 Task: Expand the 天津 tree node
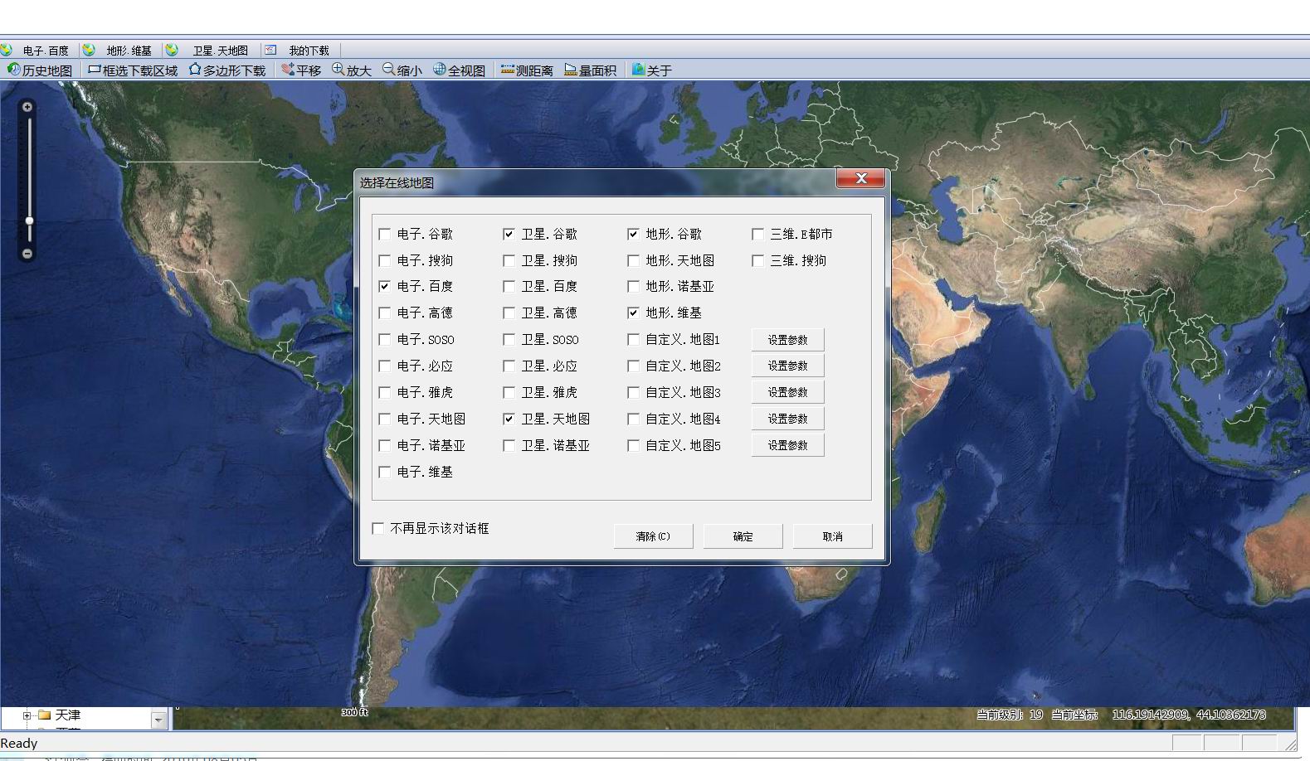point(27,715)
